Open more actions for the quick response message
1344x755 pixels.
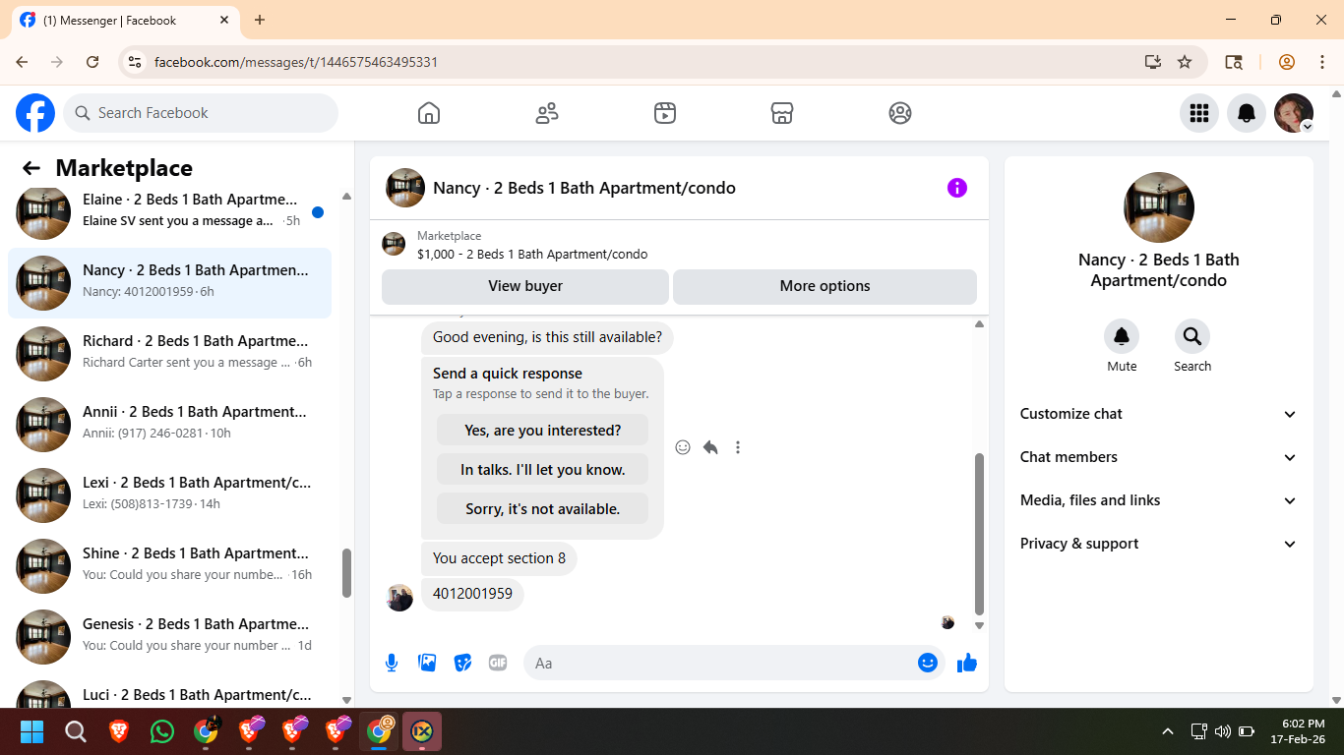coord(738,447)
